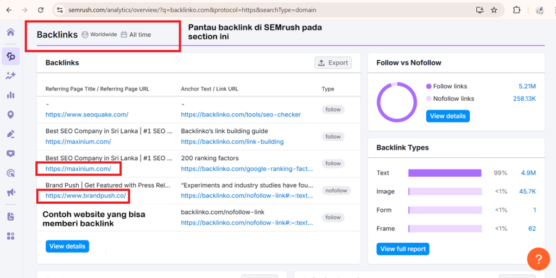Click the browser forward arrow
This screenshot has width=556, height=278.
pyautogui.click(x=24, y=10)
